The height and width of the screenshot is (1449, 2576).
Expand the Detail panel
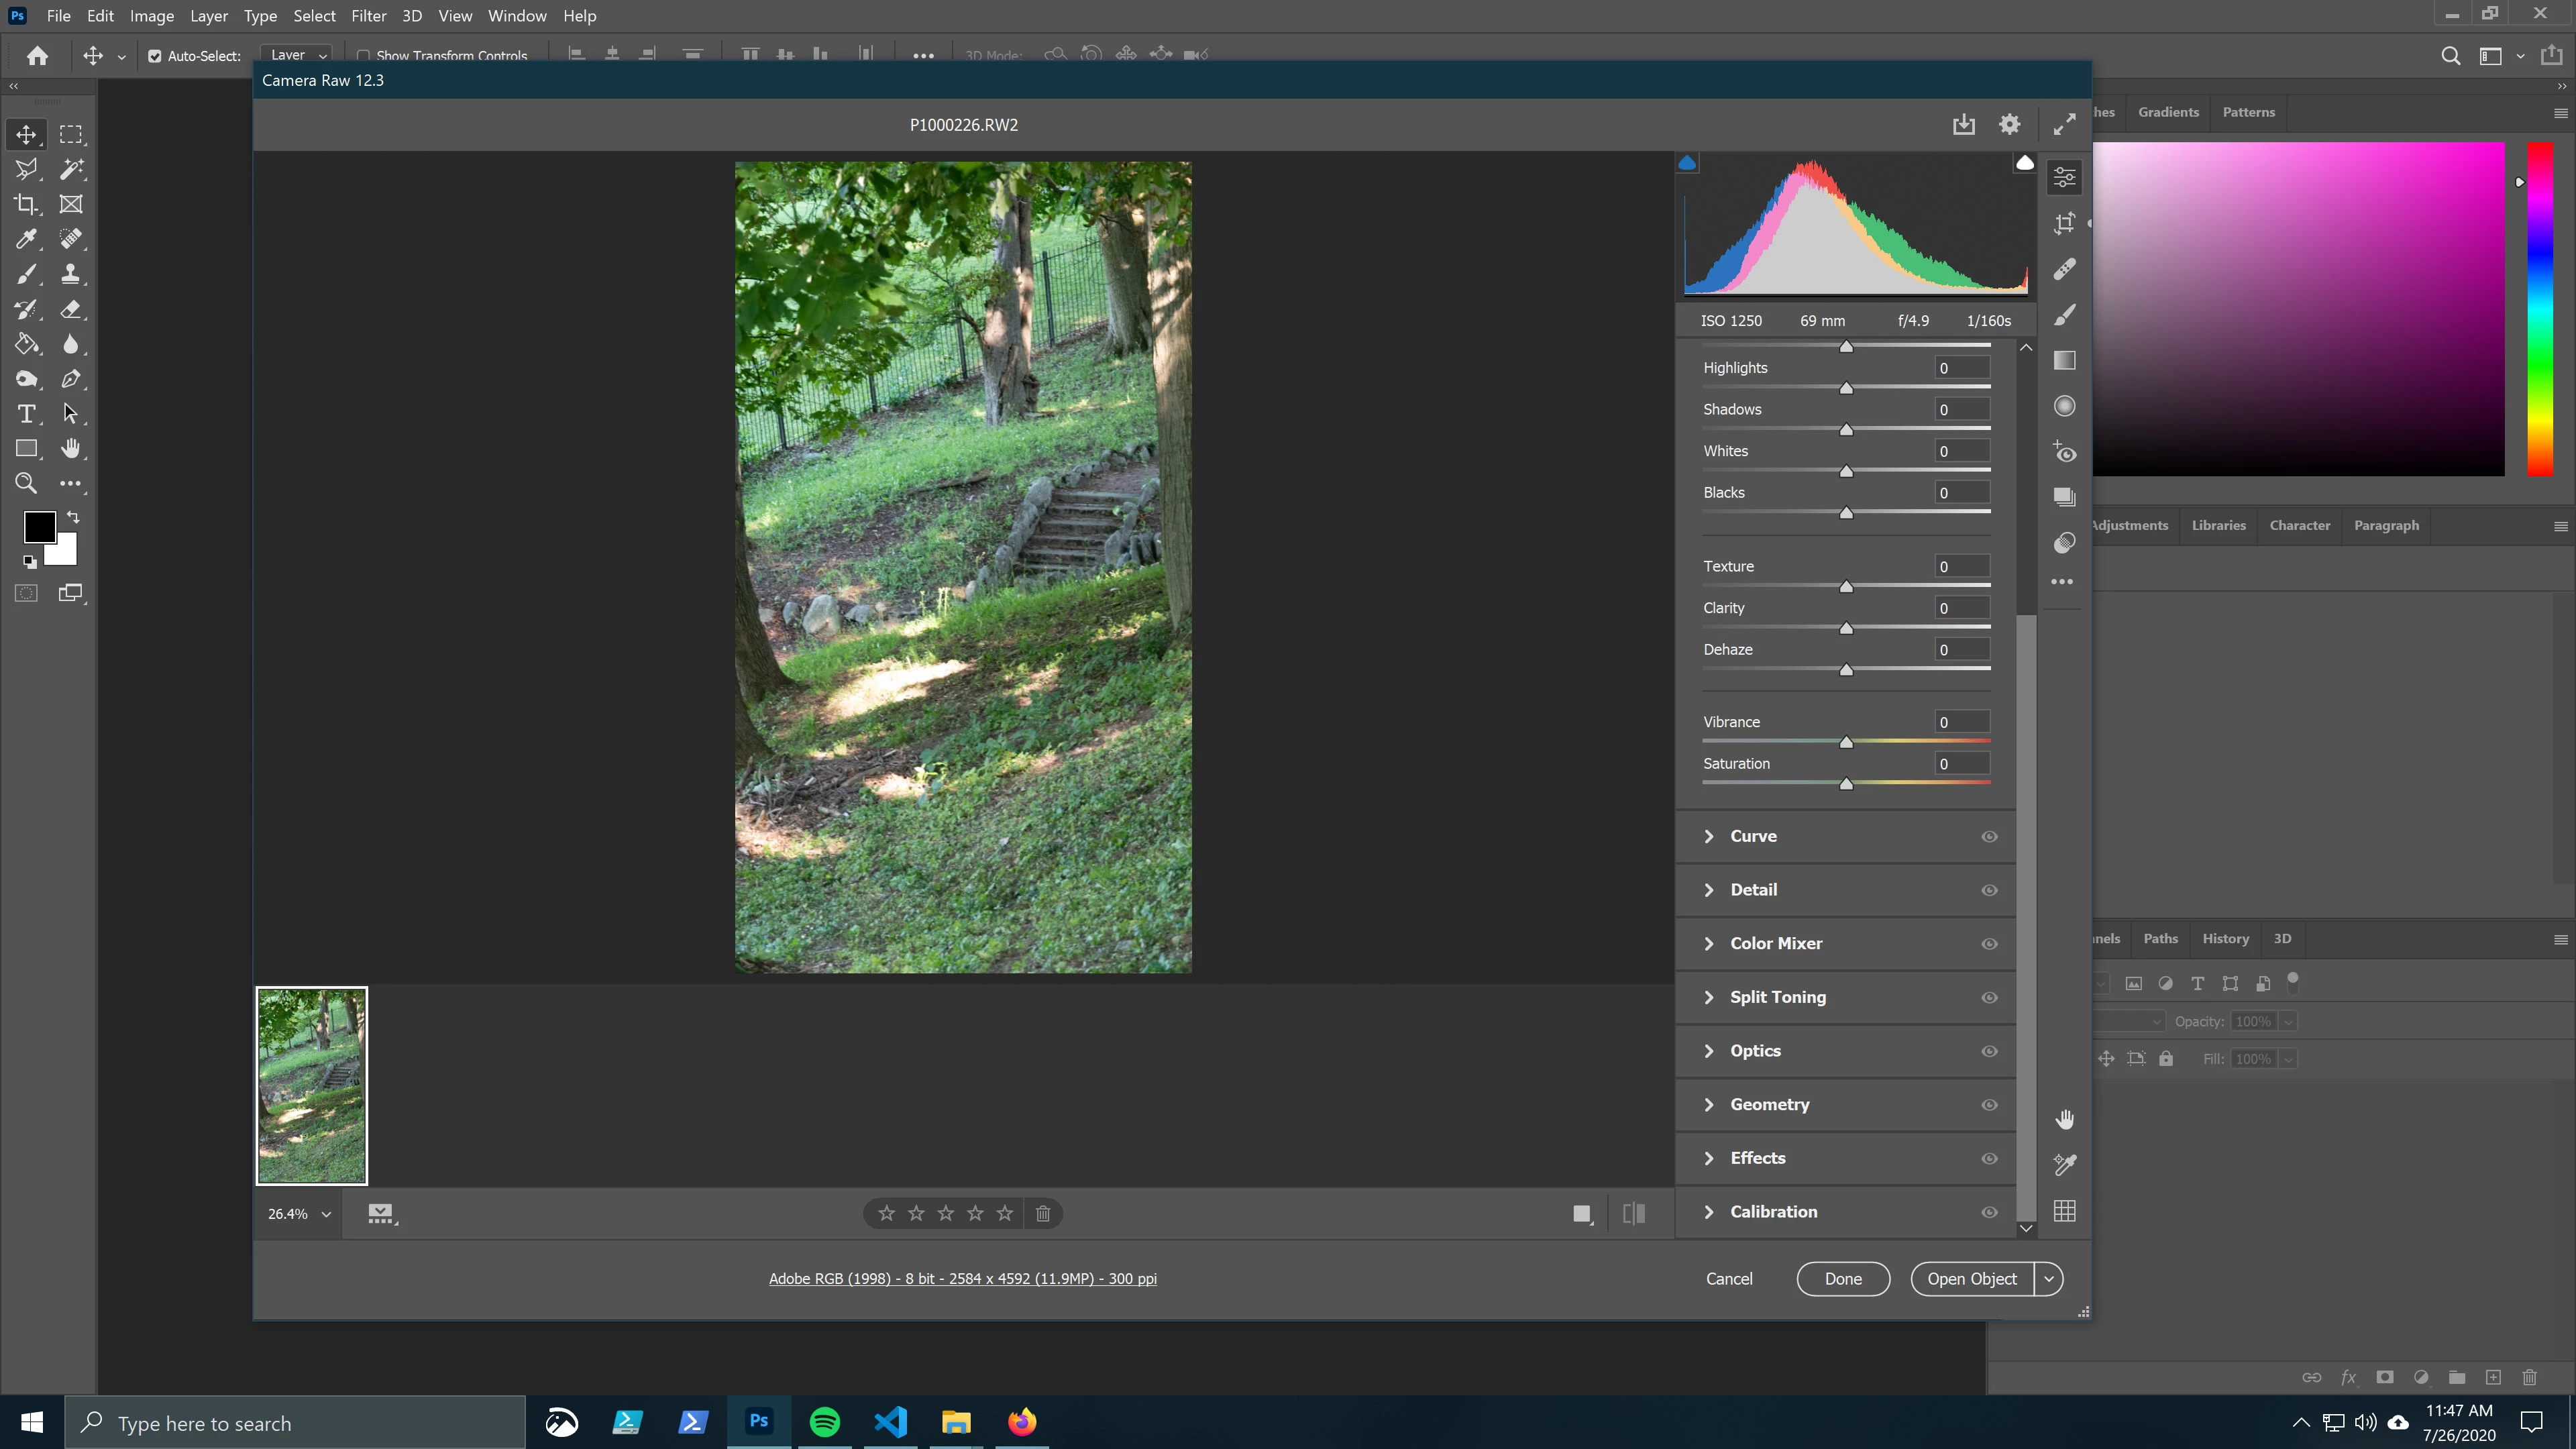point(1753,890)
